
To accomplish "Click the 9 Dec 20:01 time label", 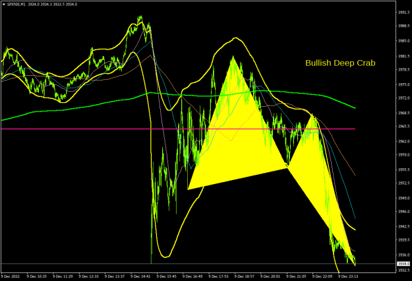I will point(271,276).
